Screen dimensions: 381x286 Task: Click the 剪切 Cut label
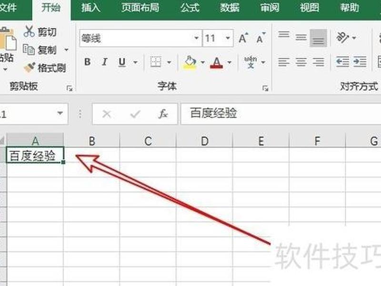click(x=47, y=32)
